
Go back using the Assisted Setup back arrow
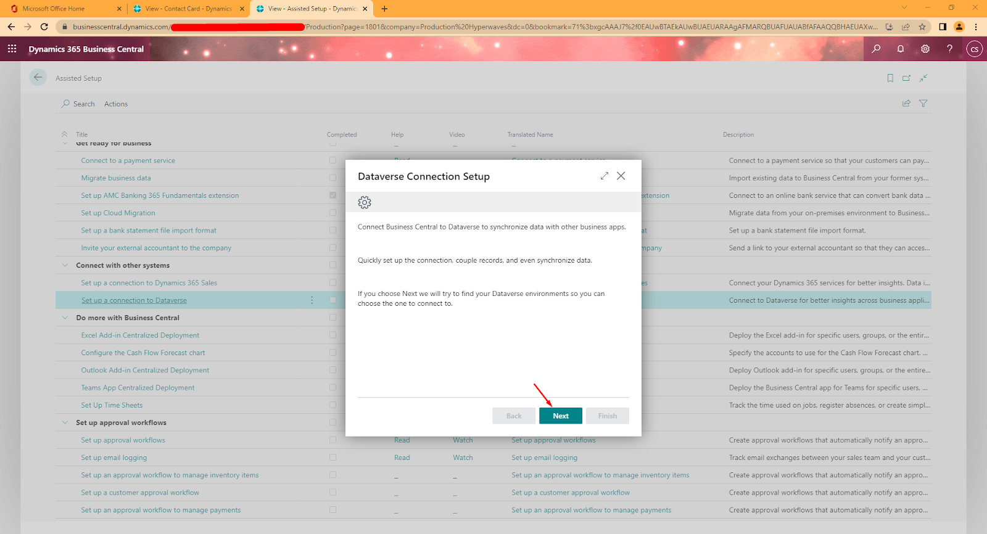(x=38, y=77)
